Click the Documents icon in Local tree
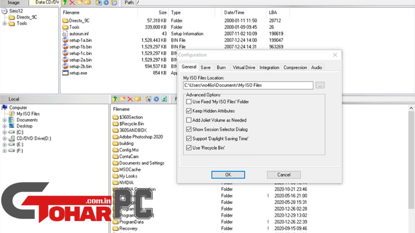Screen dimensions: 415x233 point(12,120)
